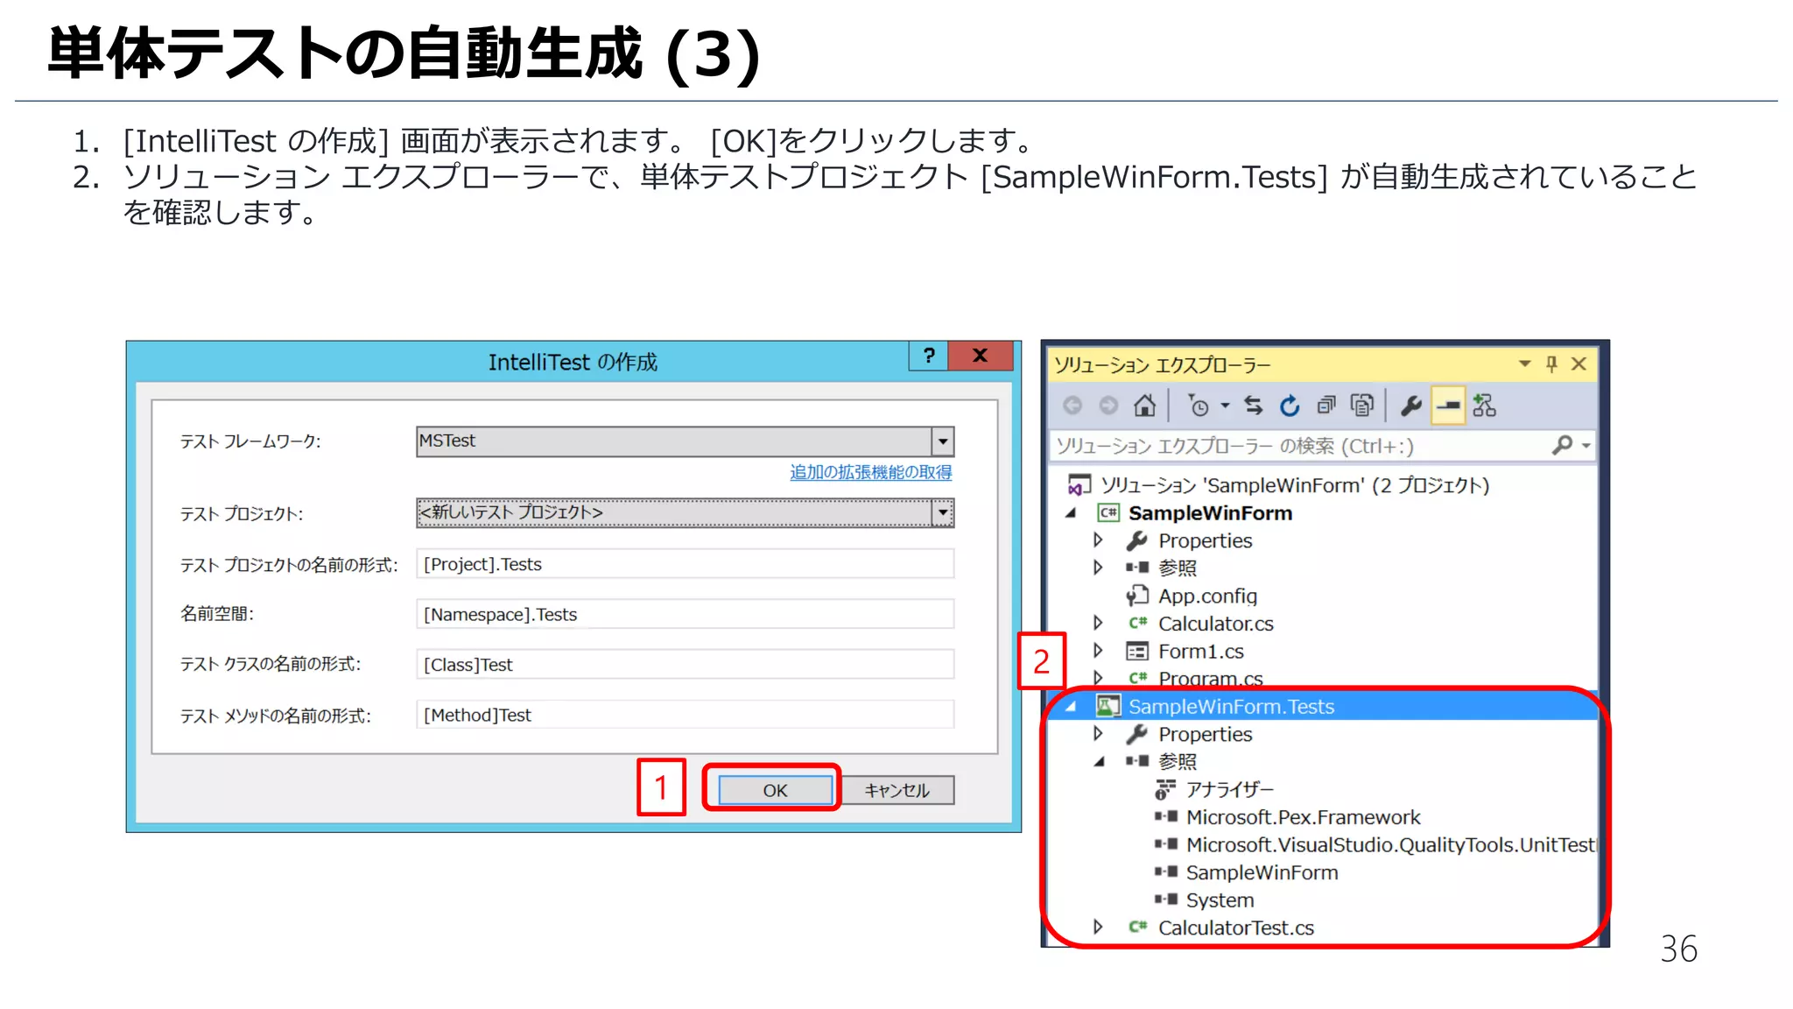Select Form1.cs file

pos(1200,652)
